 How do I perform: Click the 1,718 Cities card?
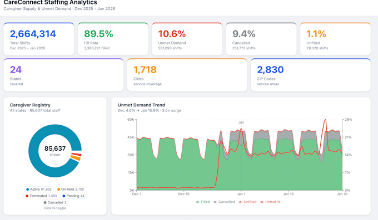coord(187,75)
